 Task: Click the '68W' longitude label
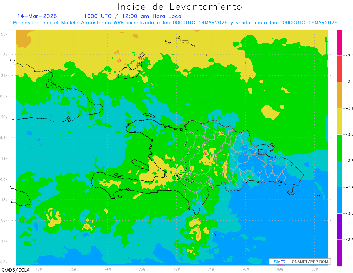tap(314, 269)
